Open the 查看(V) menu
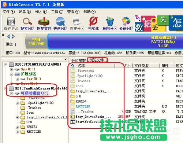This screenshot has width=183, height=143. (73, 12)
